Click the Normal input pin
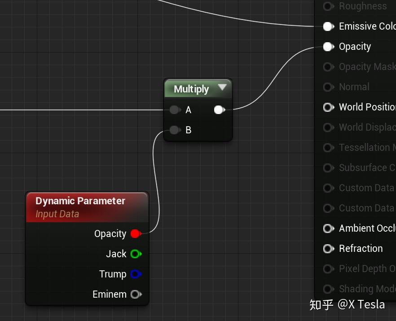 pyautogui.click(x=328, y=87)
